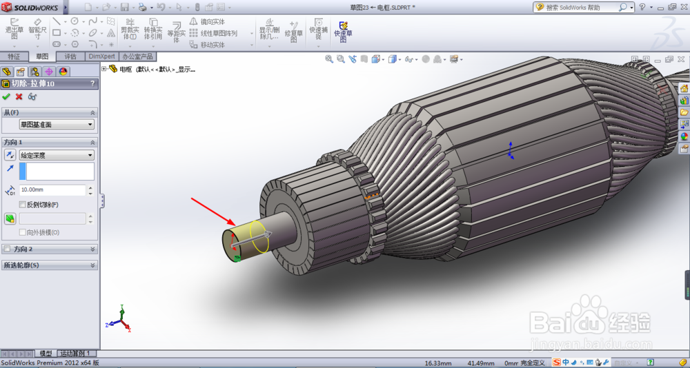Click the Save icon in title toolbar
The width and height of the screenshot is (690, 368).
pos(124,7)
